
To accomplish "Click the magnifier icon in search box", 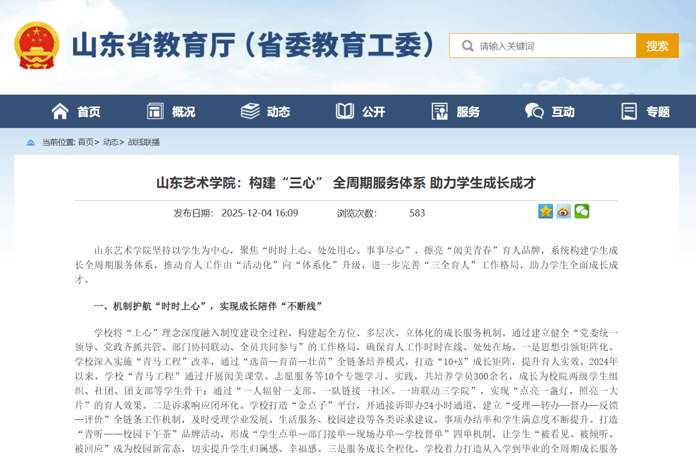I will coord(467,46).
